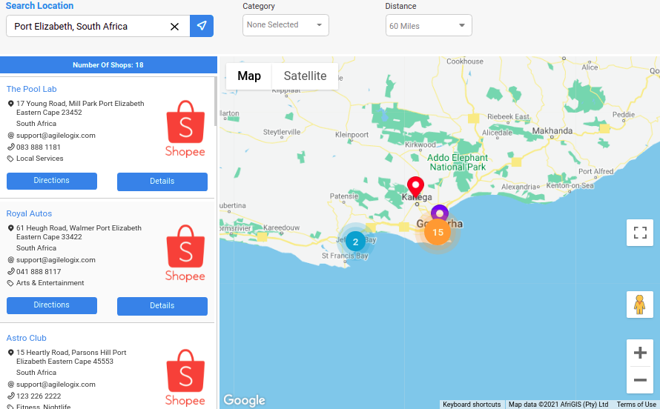
Task: Click the Astro Club Shopee logo
Action: point(185,377)
